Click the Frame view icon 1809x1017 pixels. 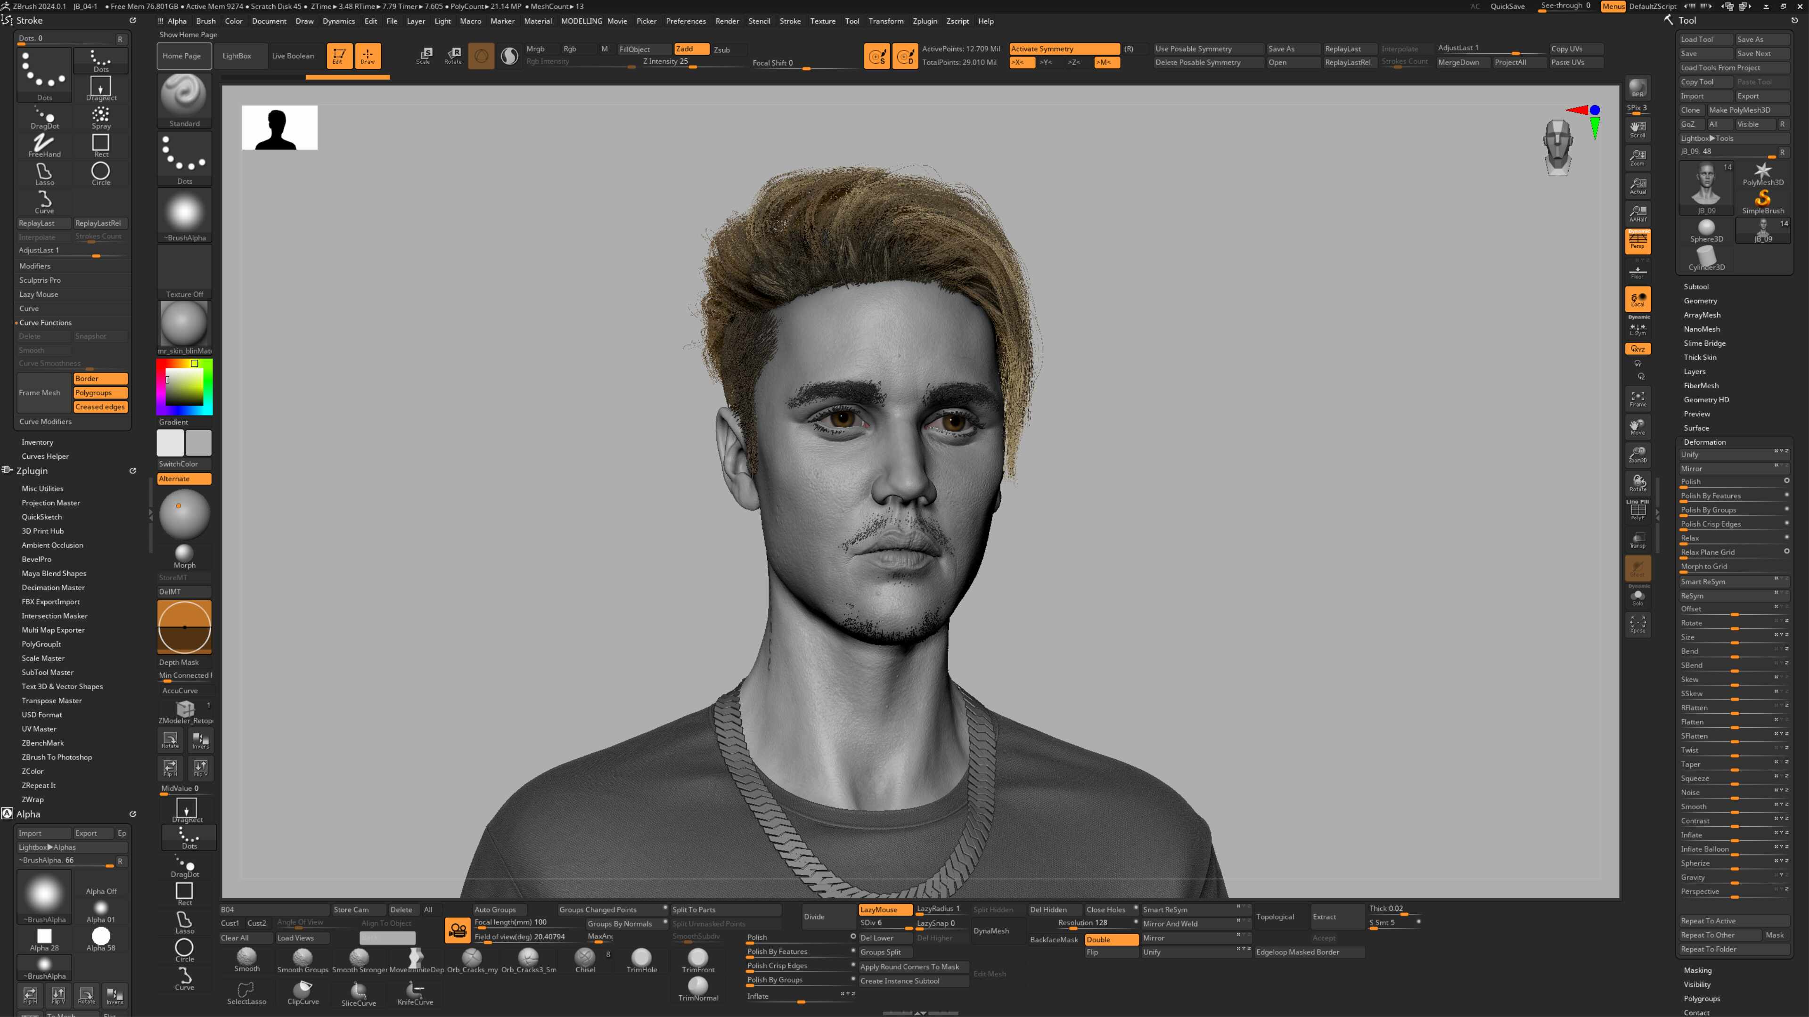1637,399
